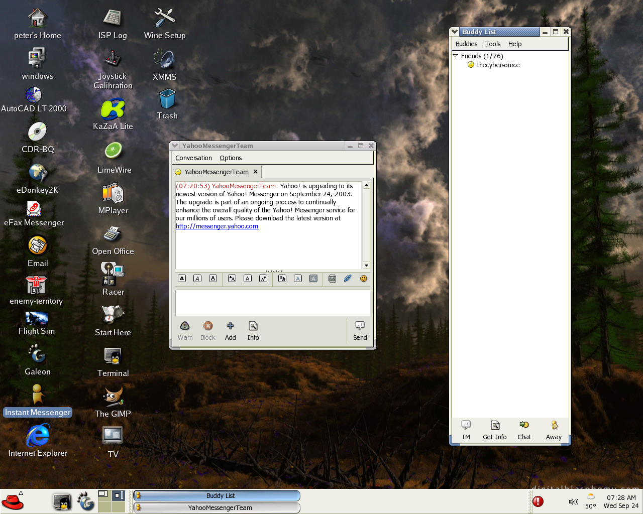Launch Internet Explorer desktop icon
This screenshot has width=643, height=514.
coord(38,441)
